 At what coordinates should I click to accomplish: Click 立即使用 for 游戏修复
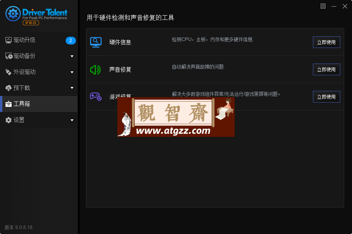point(327,97)
